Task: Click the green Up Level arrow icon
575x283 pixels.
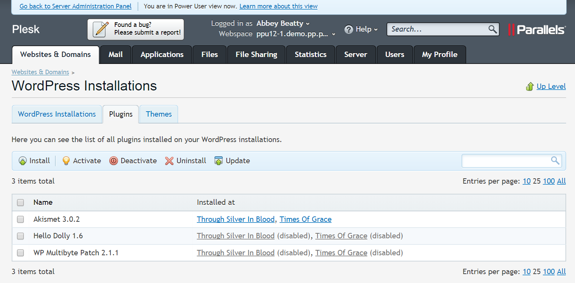Action: [530, 87]
